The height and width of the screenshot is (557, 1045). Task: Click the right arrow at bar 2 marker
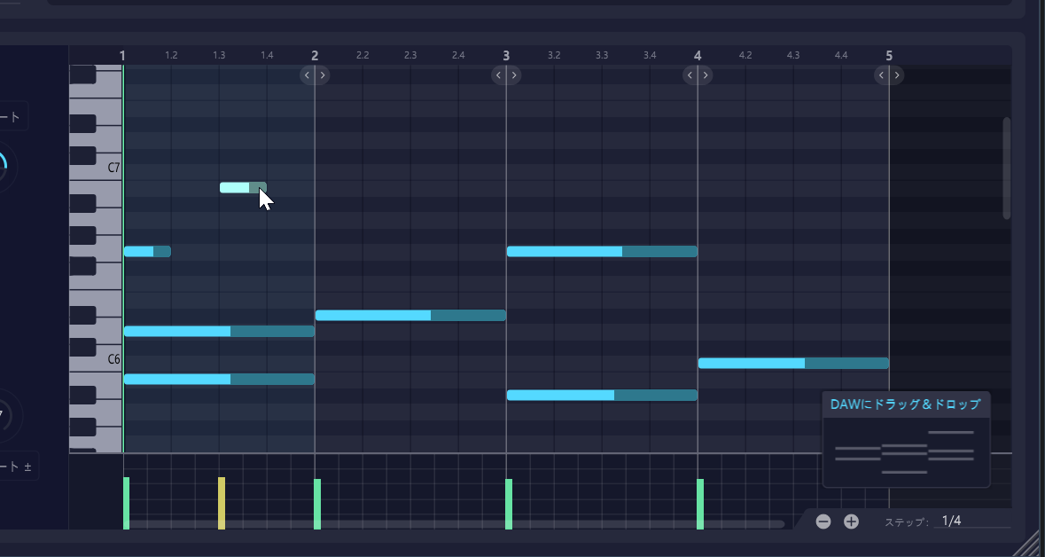[322, 75]
